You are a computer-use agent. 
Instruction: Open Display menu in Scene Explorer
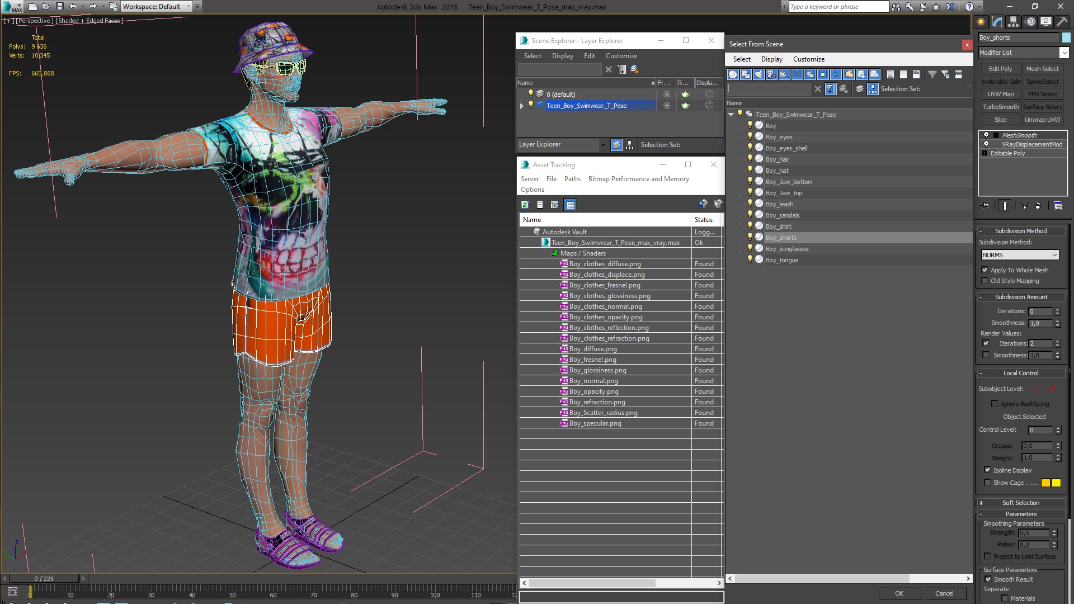tap(562, 56)
